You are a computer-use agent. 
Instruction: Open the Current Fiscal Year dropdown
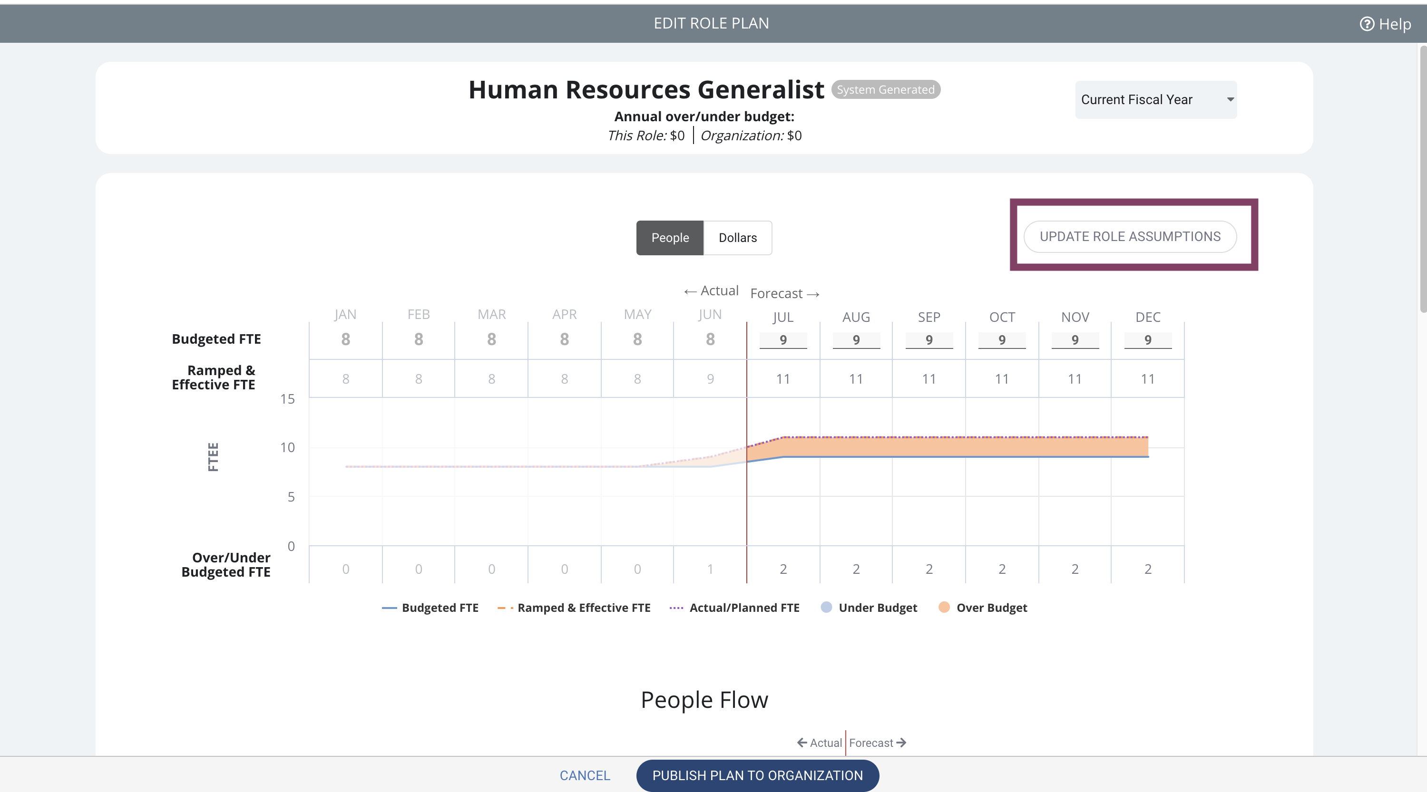1155,100
